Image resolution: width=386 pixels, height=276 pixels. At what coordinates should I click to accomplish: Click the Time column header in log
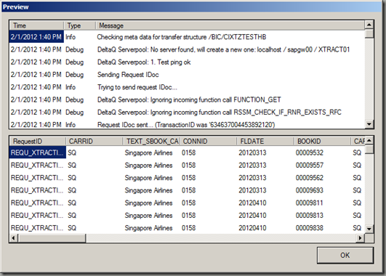point(36,25)
